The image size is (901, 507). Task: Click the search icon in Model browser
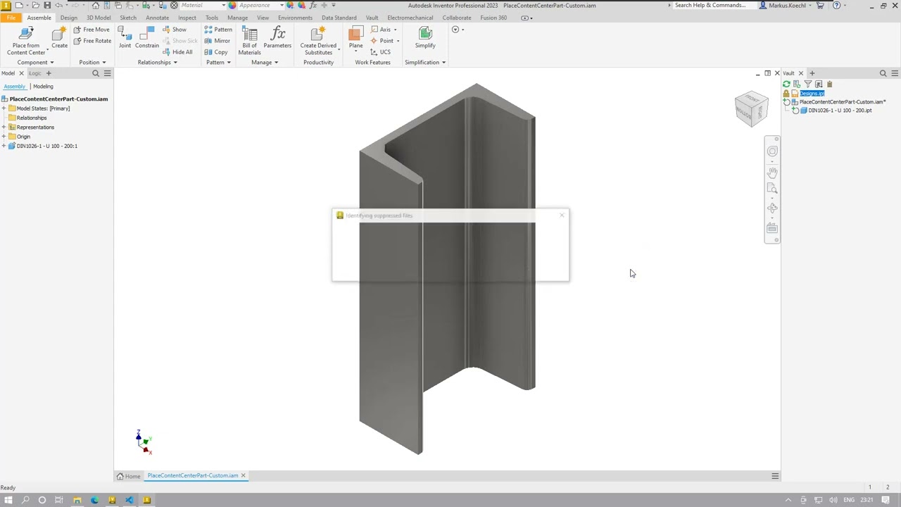(95, 73)
